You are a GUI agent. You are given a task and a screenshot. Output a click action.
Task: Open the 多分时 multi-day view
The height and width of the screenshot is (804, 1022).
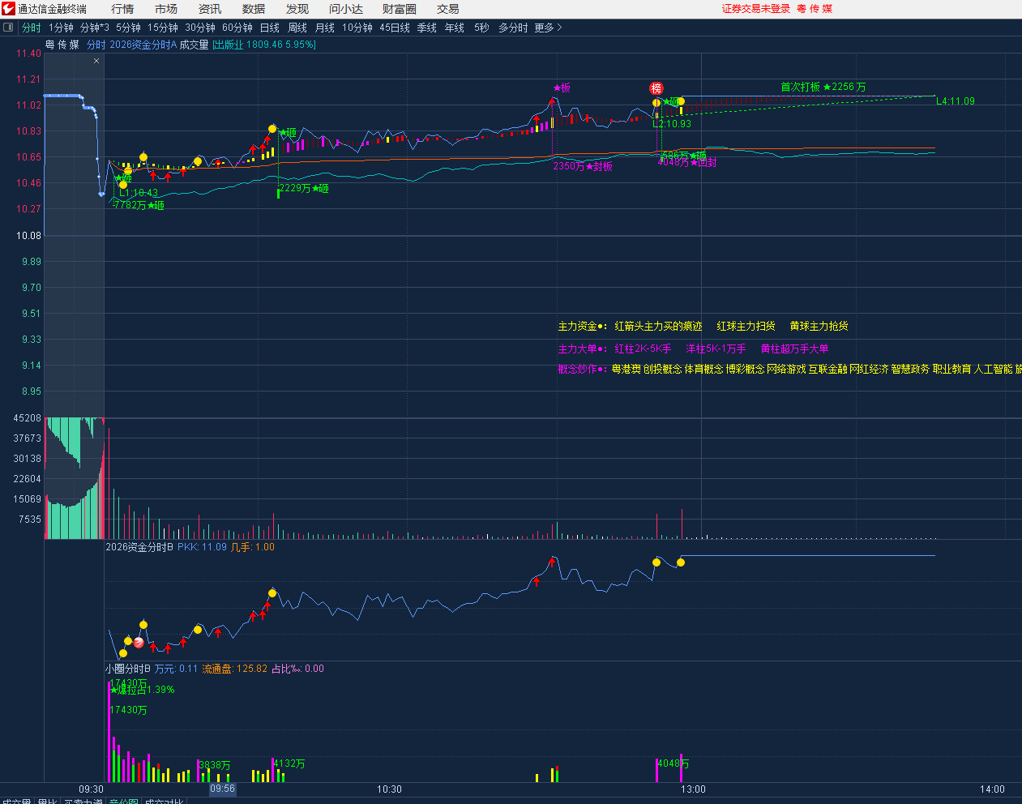(512, 28)
